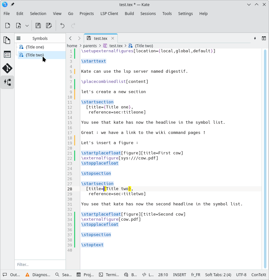
Task: Toggle the split view icon
Action: click(264, 38)
